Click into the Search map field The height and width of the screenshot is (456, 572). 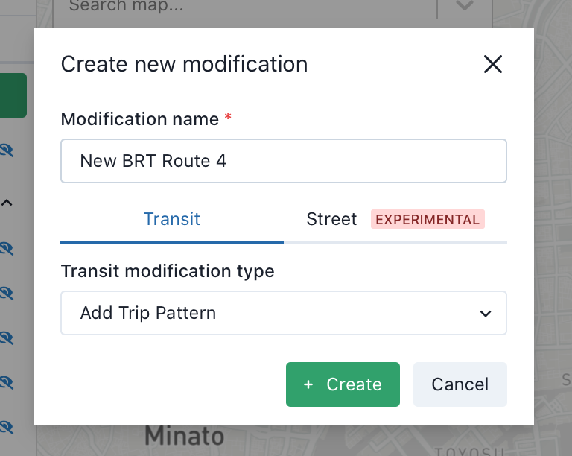pos(244,7)
